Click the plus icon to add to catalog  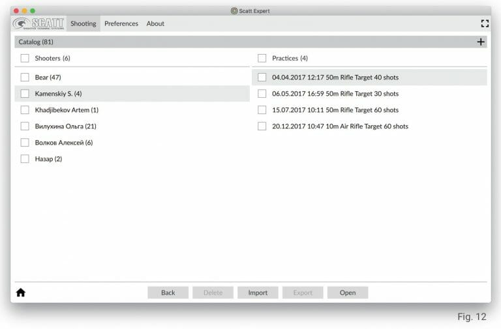[x=481, y=42]
